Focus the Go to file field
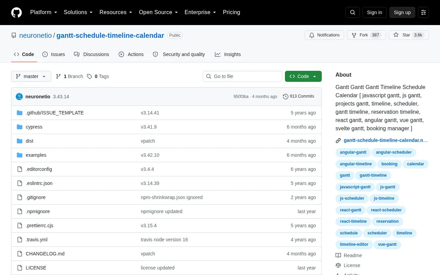440x275 pixels. 242,76
